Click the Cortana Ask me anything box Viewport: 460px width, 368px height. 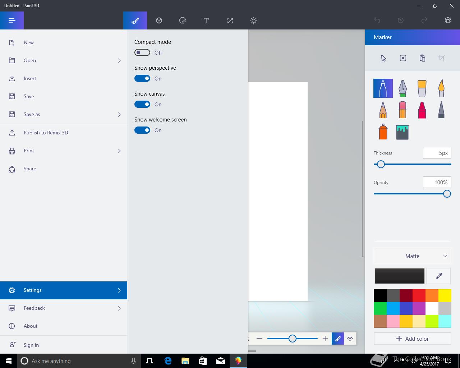click(79, 361)
